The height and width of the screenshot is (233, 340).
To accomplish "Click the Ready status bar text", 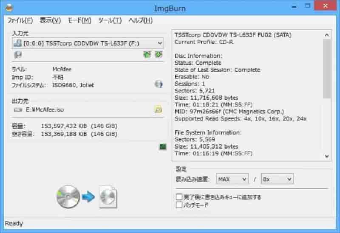I will [14, 223].
